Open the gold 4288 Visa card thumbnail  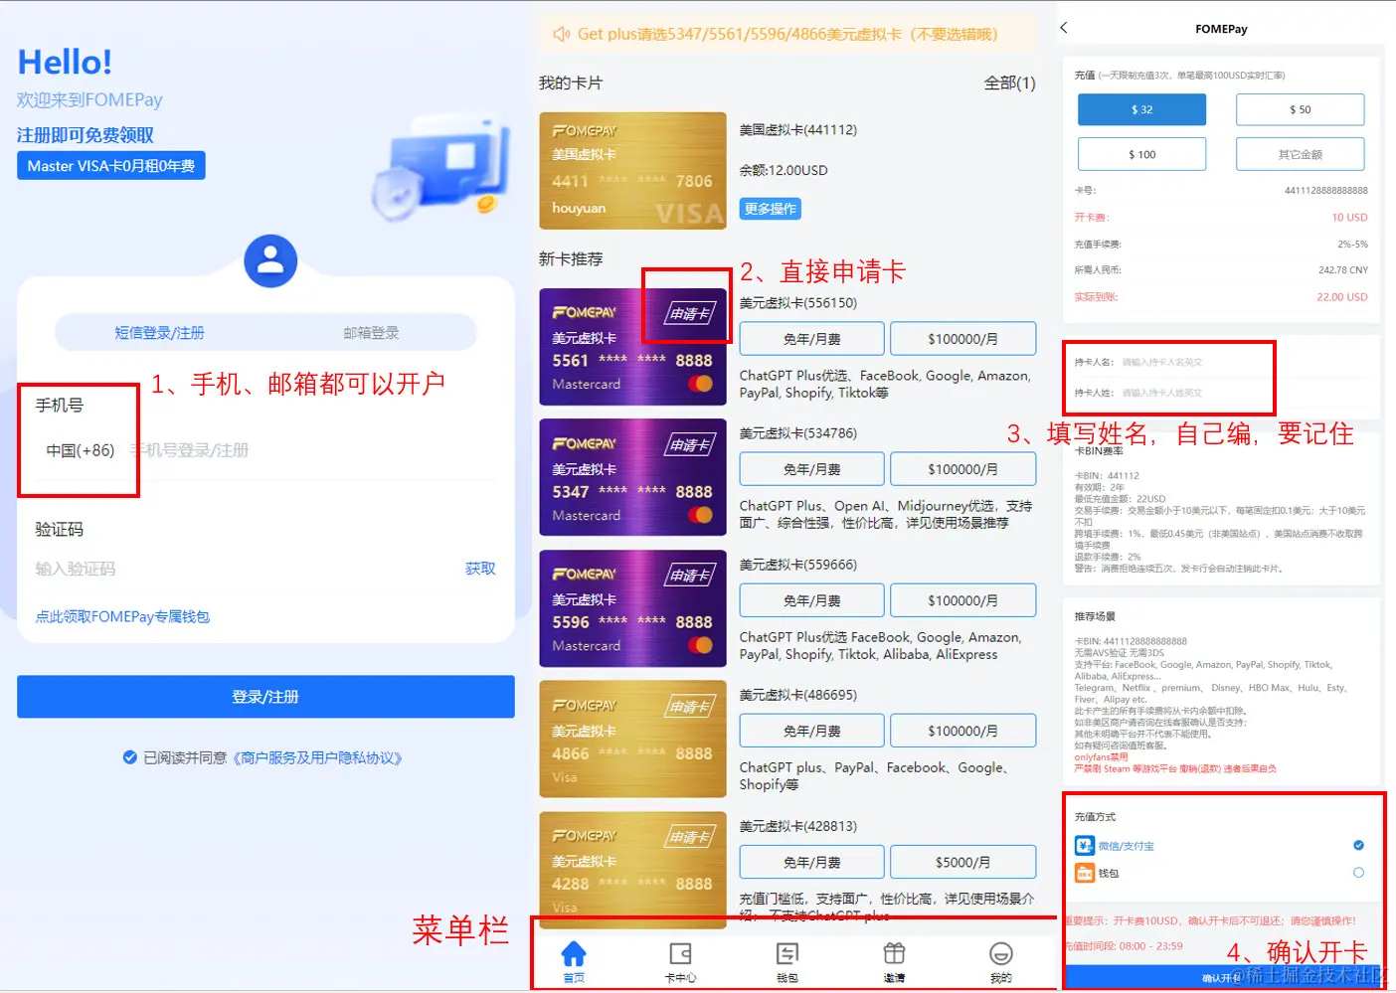(632, 870)
